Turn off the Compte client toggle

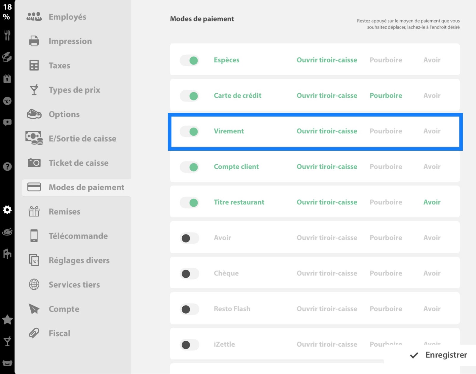189,167
